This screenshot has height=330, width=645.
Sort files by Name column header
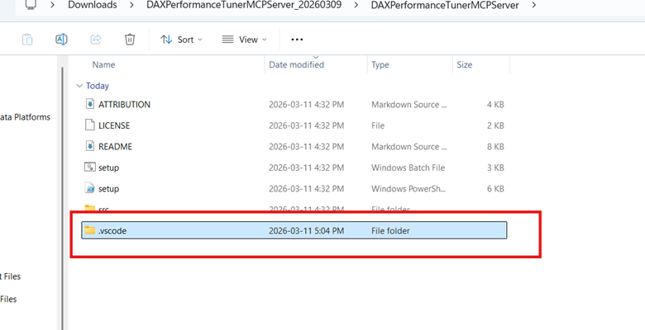click(x=103, y=64)
